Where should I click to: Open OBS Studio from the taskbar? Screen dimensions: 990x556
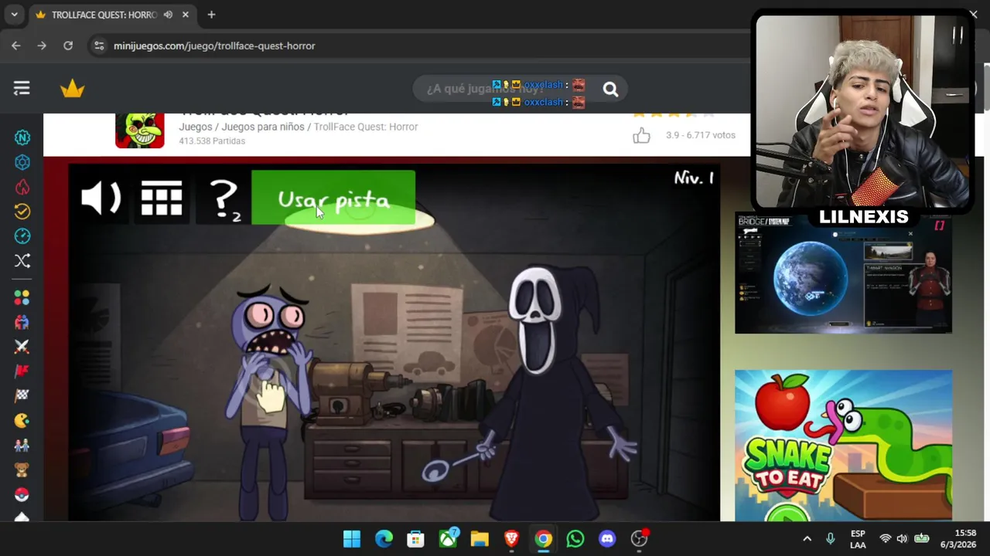(639, 538)
